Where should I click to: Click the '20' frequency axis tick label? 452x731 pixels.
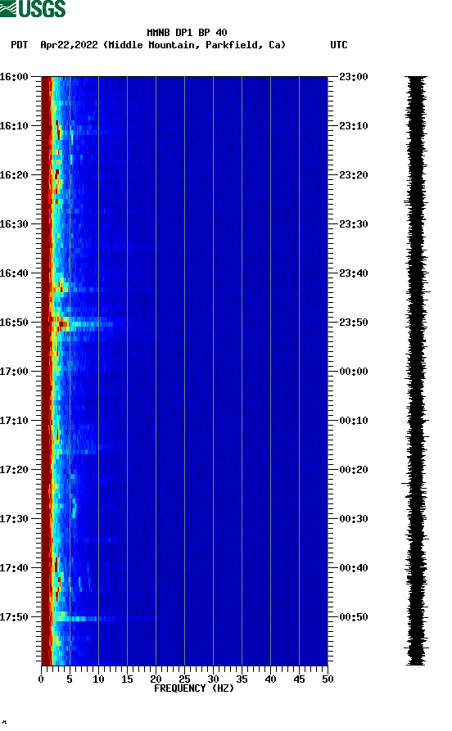tap(156, 679)
